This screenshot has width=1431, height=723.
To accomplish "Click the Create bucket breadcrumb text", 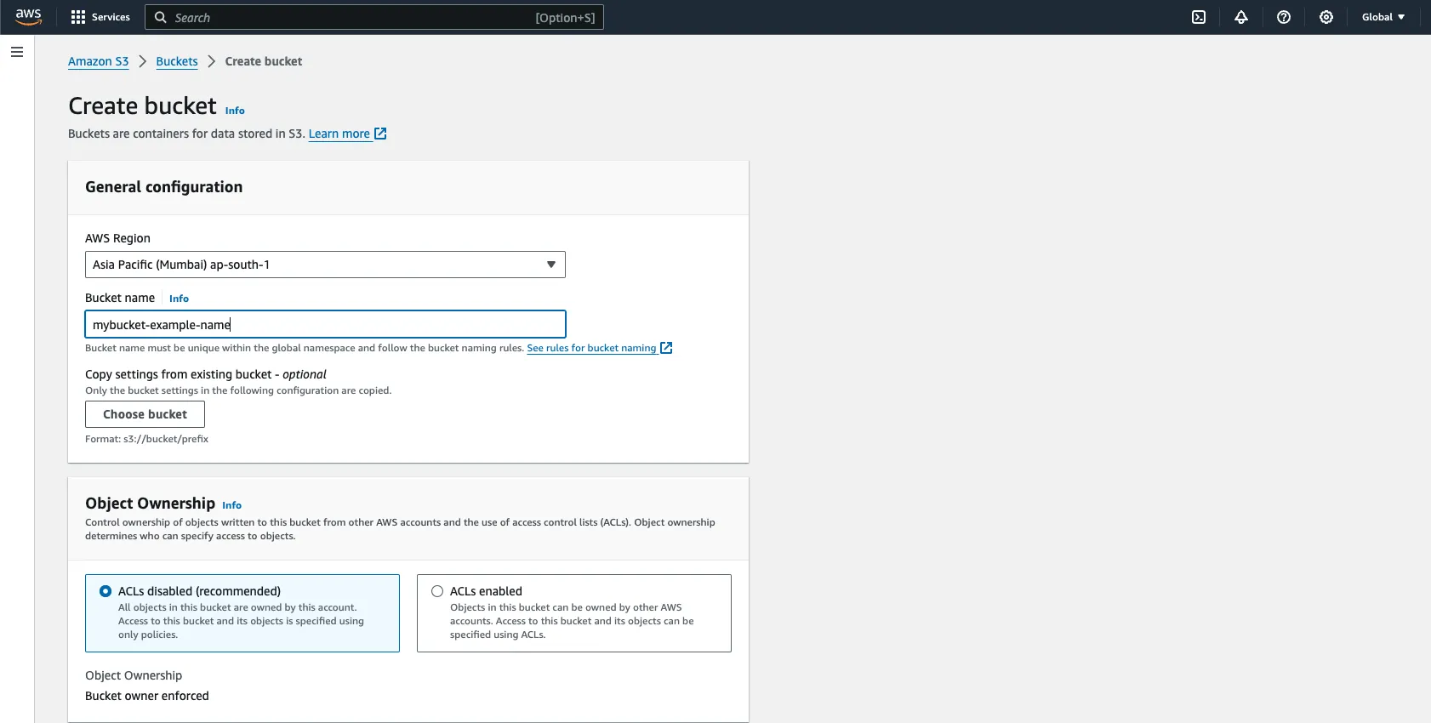I will [x=264, y=61].
